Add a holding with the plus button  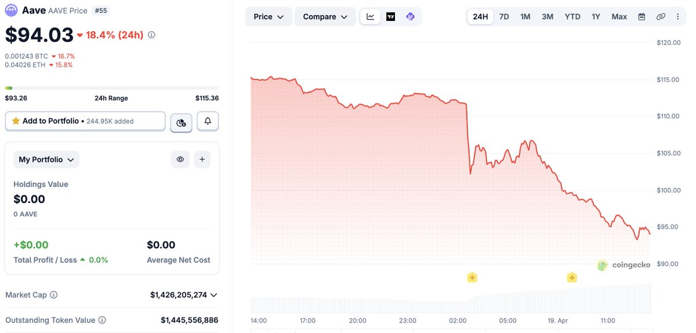[202, 160]
